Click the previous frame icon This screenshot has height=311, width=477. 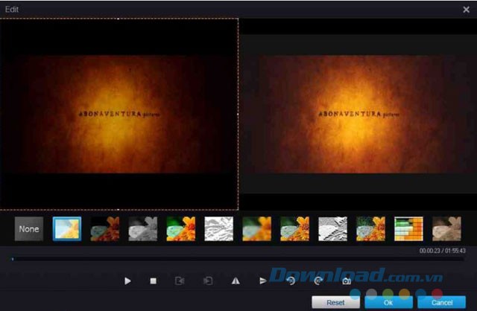(x=180, y=281)
